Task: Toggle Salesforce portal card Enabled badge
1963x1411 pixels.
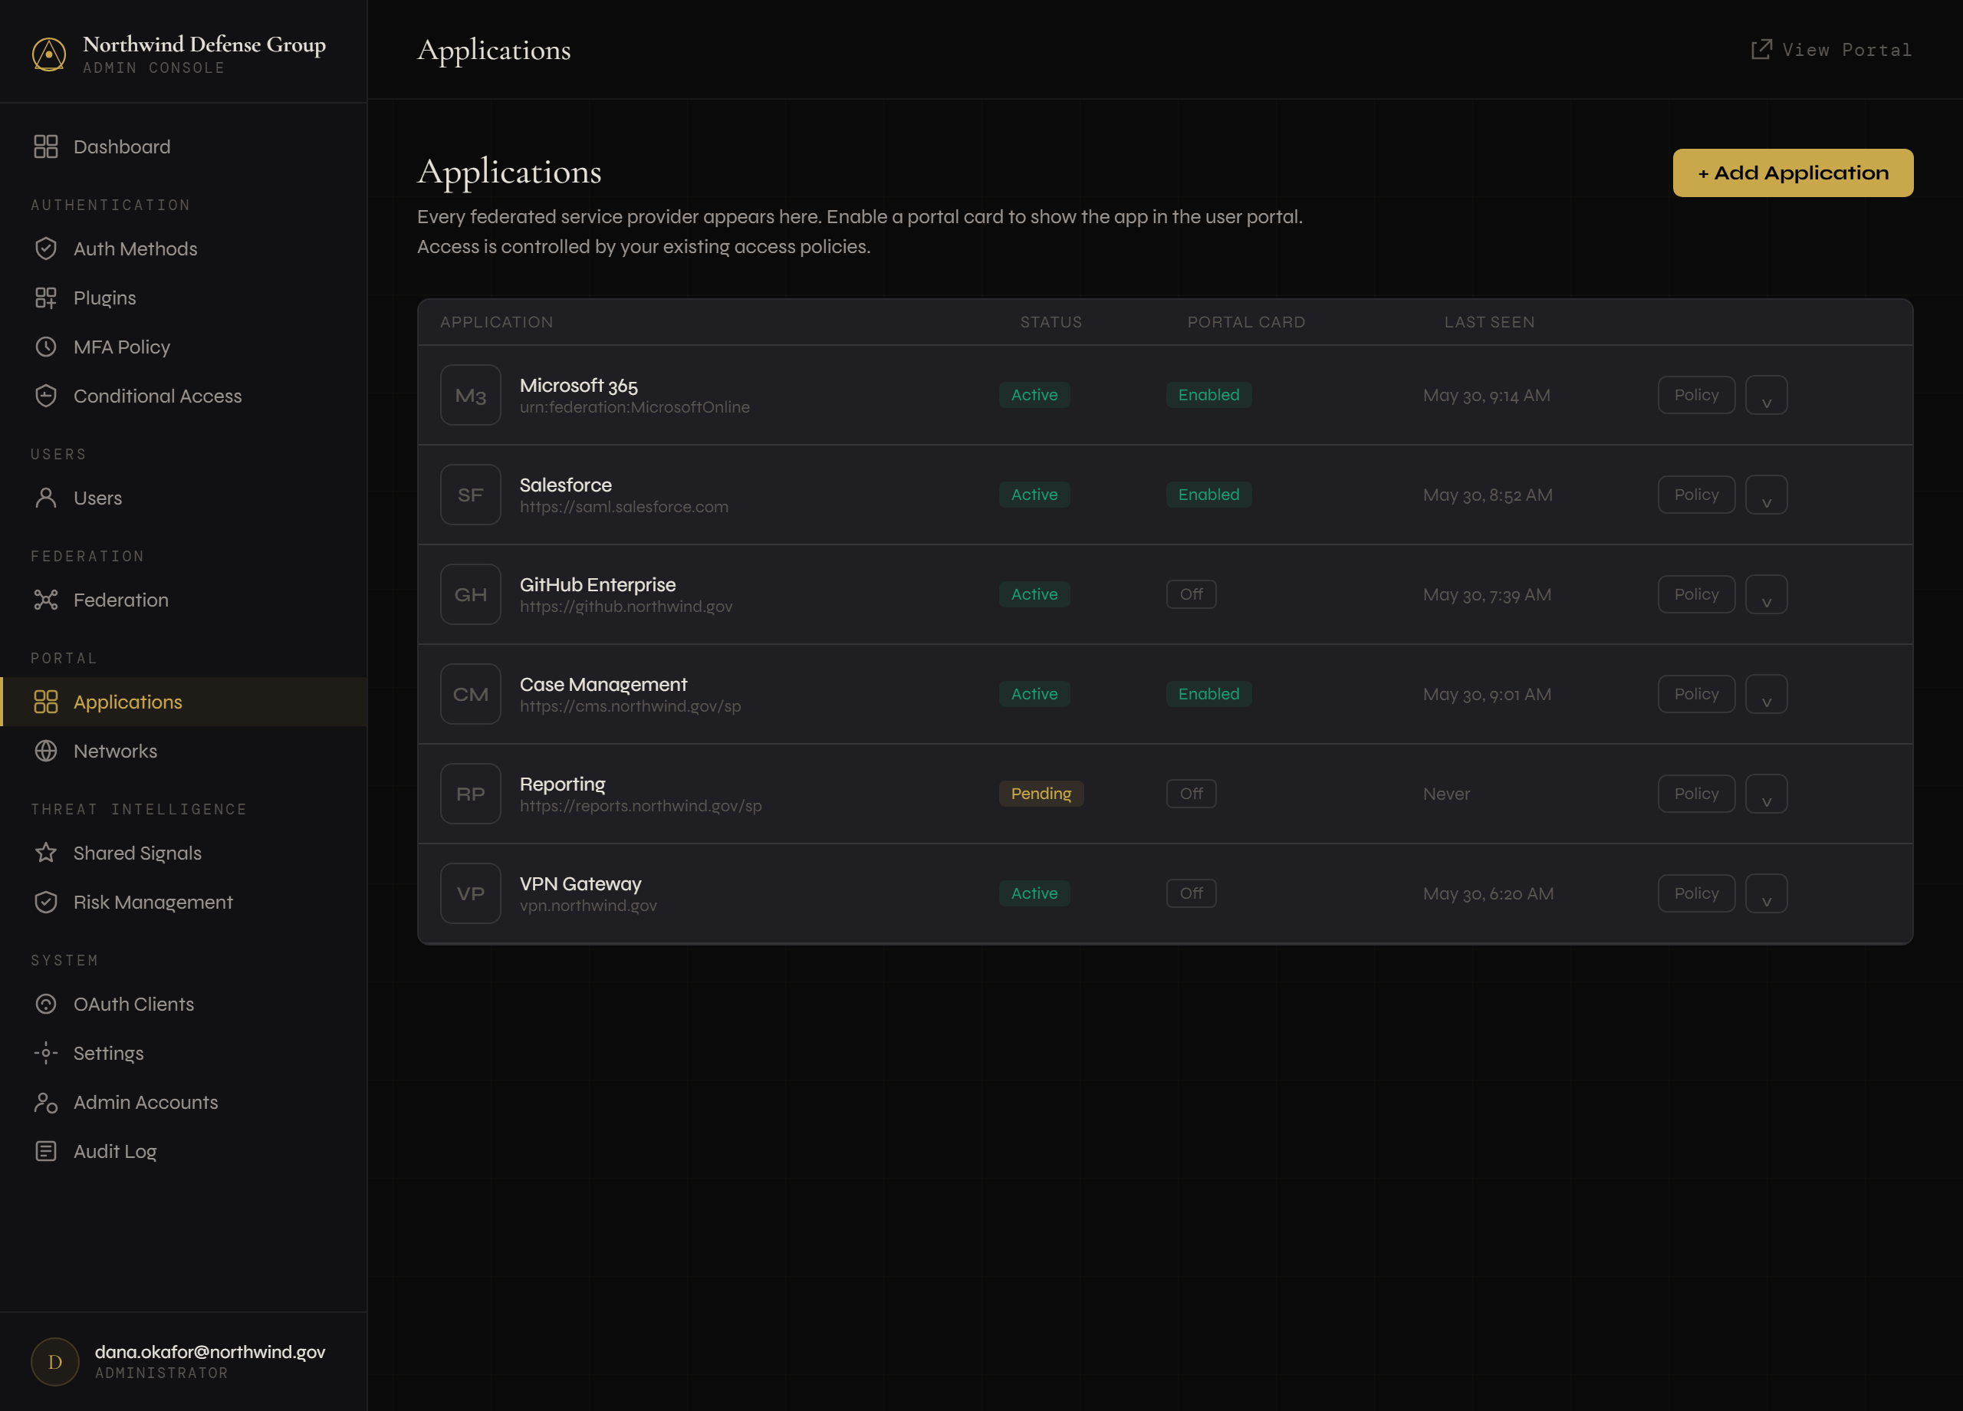Action: 1208,495
